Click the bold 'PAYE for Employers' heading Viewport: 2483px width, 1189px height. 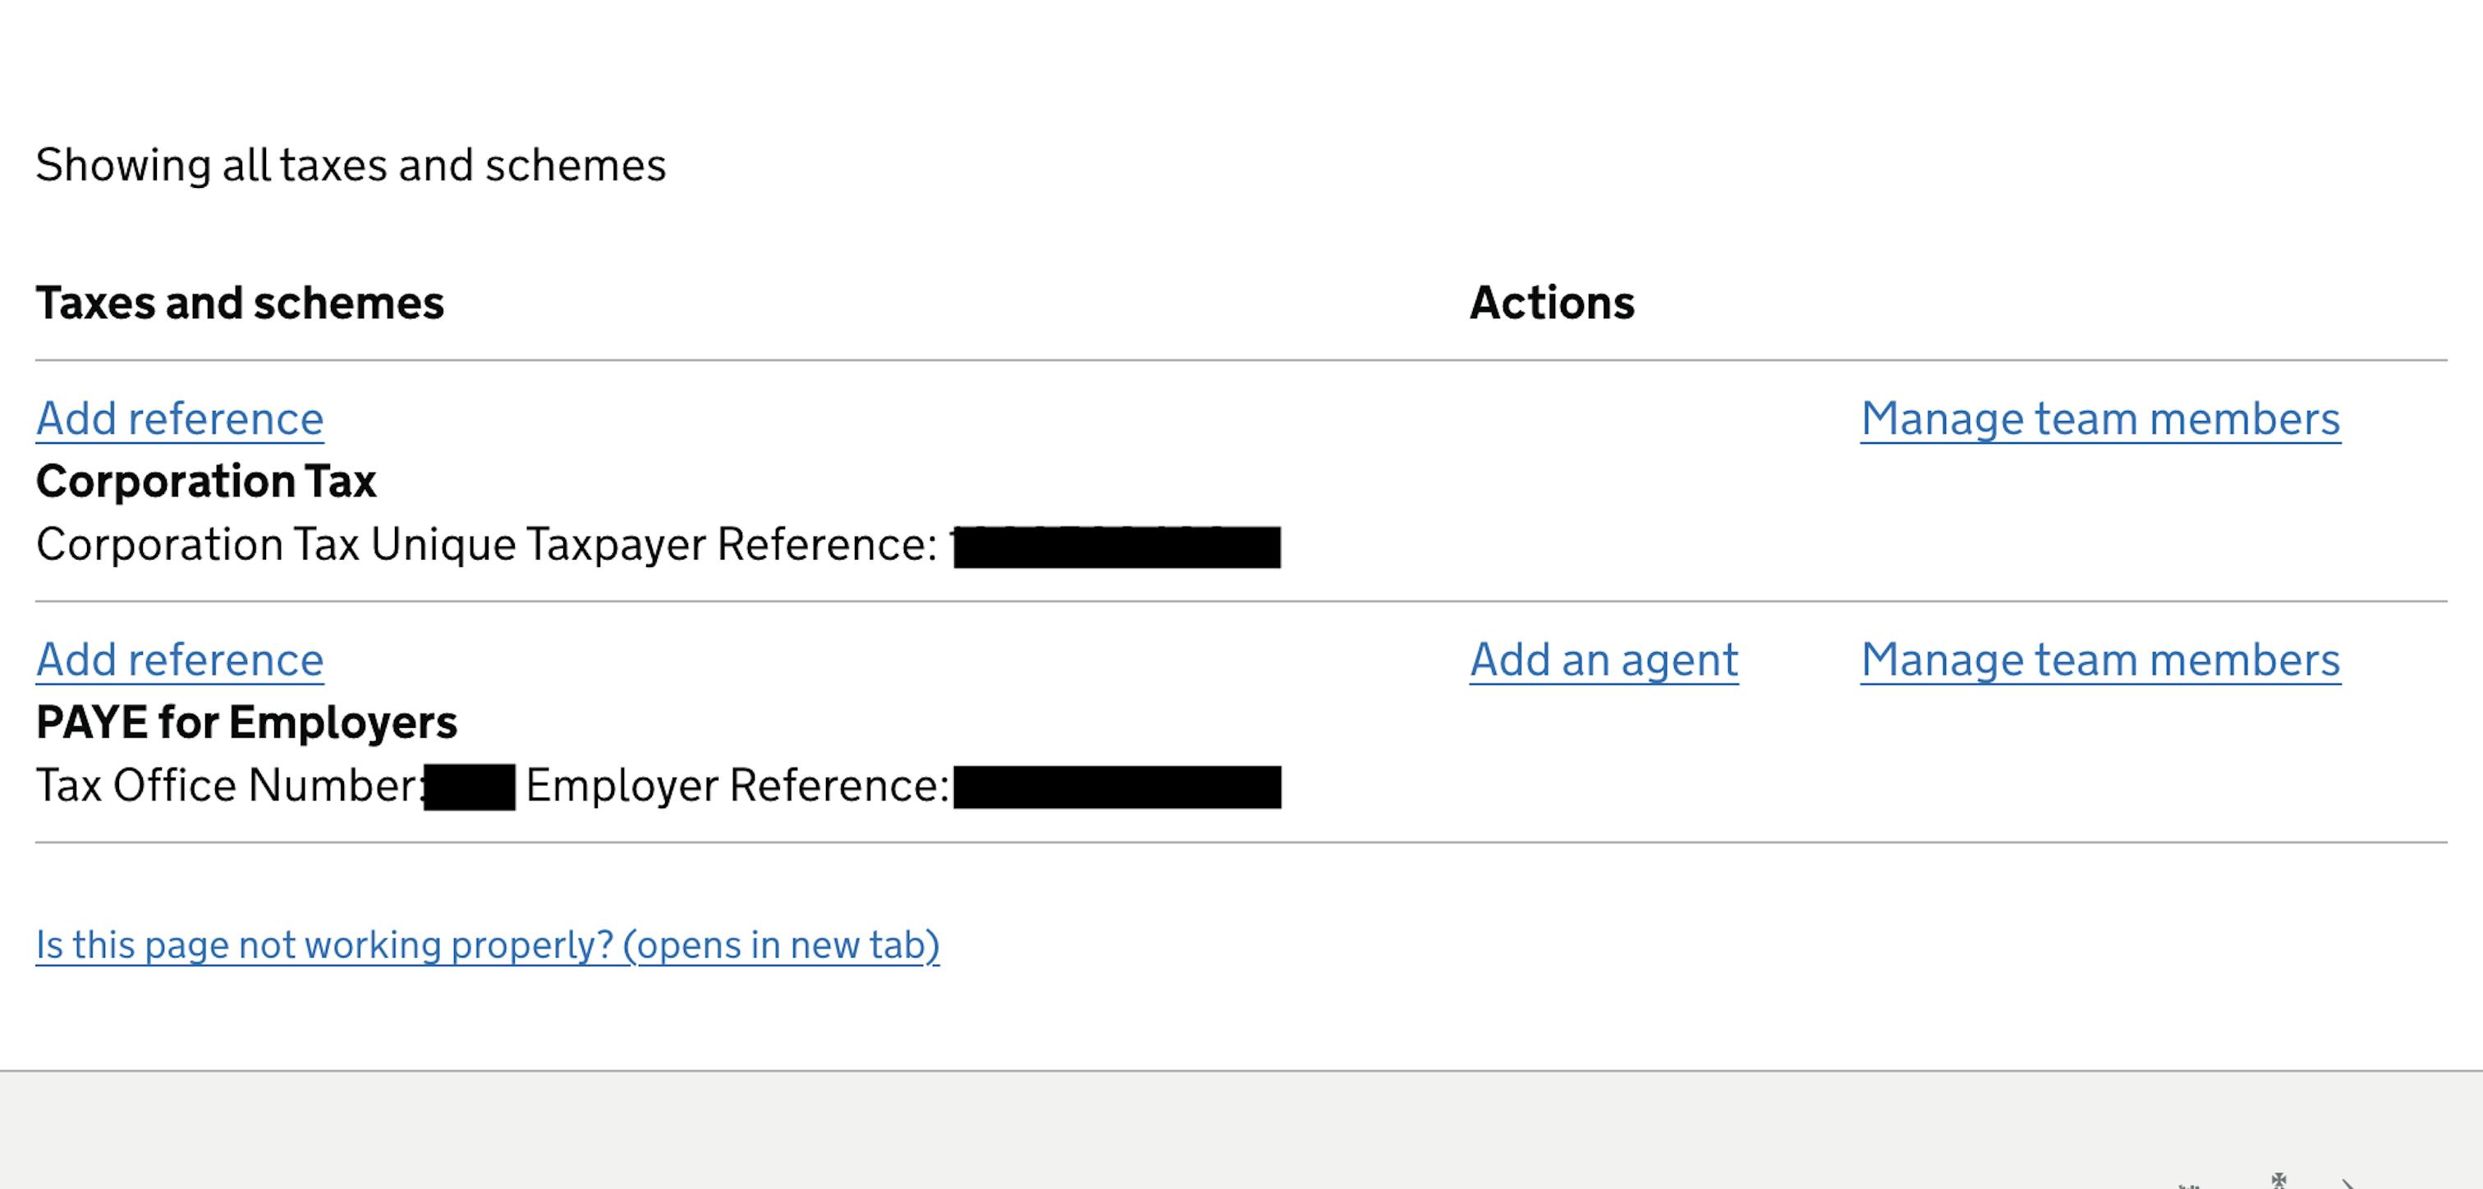[x=246, y=721]
